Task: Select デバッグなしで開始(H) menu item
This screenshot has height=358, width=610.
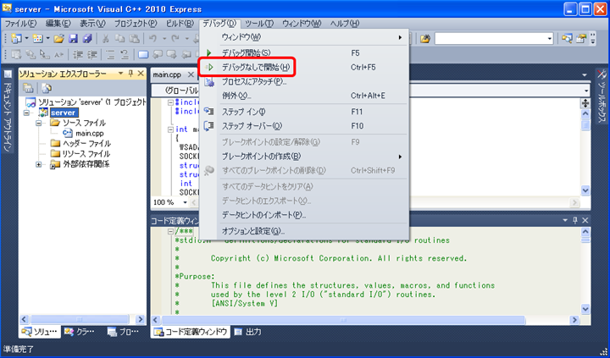Action: pyautogui.click(x=256, y=67)
